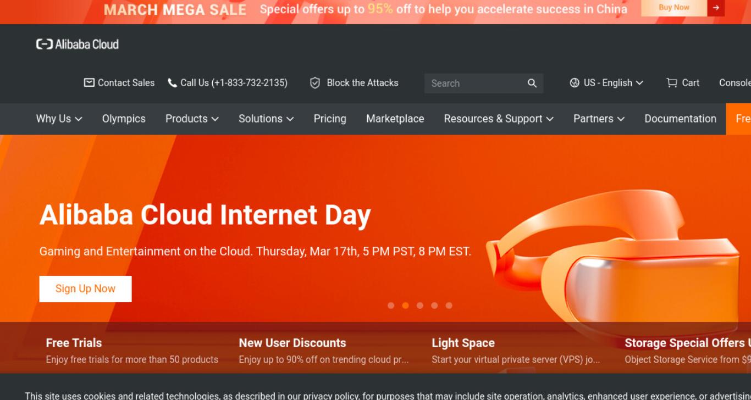Click the shield icon beside Block the Attacks
The height and width of the screenshot is (400, 751).
click(x=315, y=83)
